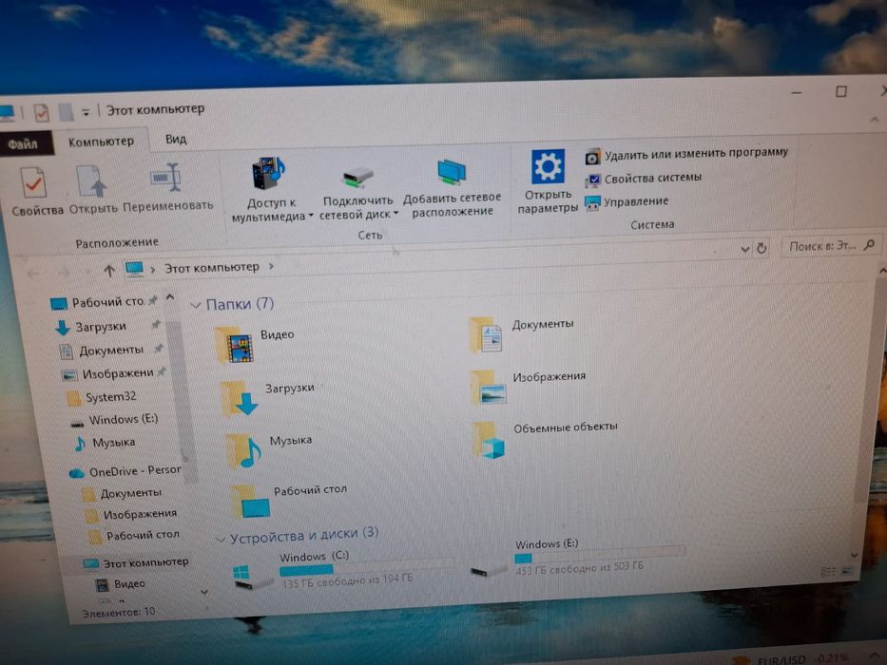Click navigation pane scroll up arrow
This screenshot has height=665, width=887.
point(170,296)
